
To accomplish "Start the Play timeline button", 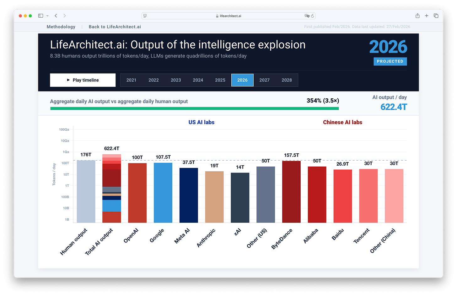I will click(83, 80).
